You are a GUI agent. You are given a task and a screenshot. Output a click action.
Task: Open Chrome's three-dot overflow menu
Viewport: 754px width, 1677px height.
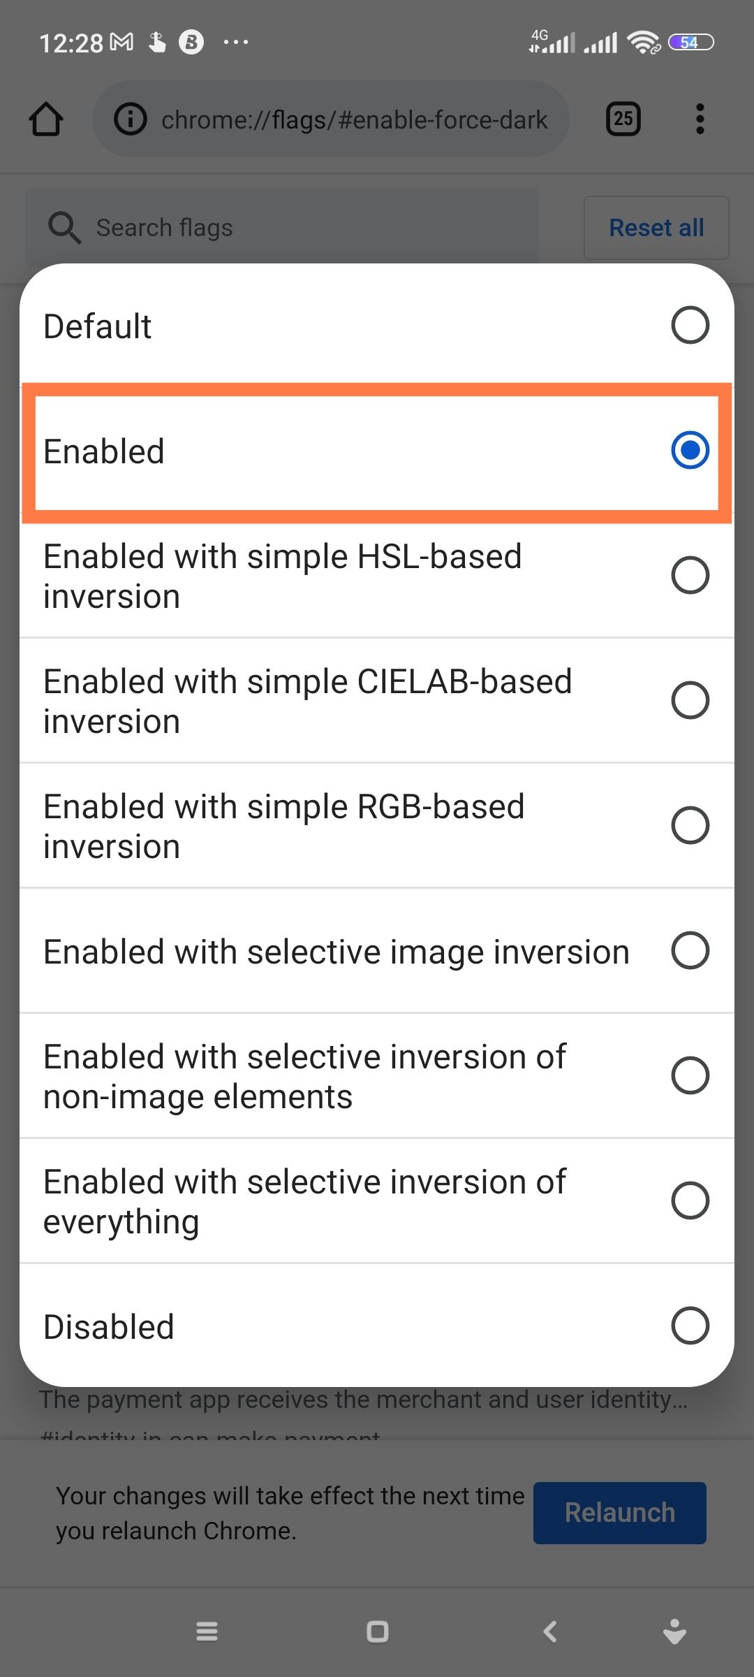coord(700,119)
